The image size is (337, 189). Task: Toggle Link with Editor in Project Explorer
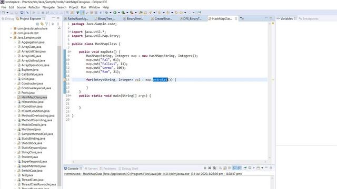(x=42, y=24)
